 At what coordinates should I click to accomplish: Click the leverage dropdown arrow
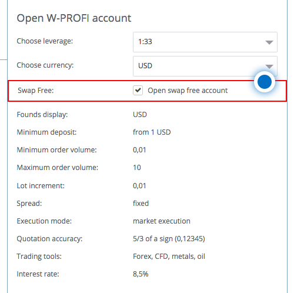click(269, 42)
